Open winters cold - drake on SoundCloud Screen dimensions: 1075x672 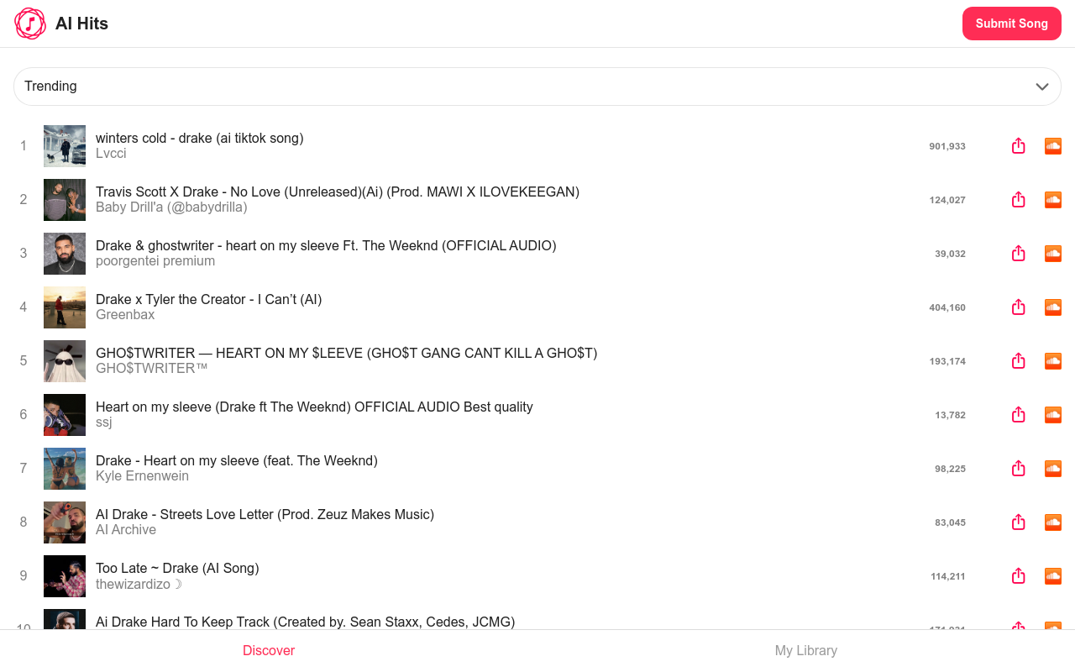coord(1053,146)
